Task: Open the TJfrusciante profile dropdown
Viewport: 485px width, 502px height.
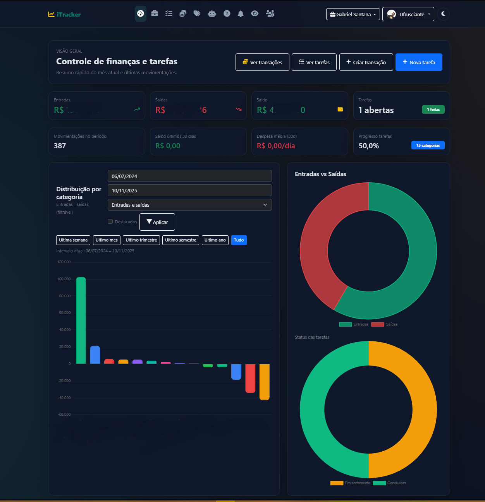Action: pyautogui.click(x=408, y=14)
